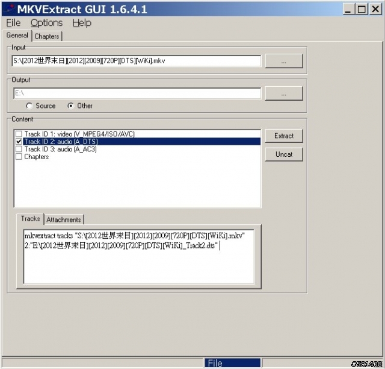This screenshot has width=385, height=369.
Task: Select Track ID 2: audio (A_DTS) row
Action: pos(142,142)
